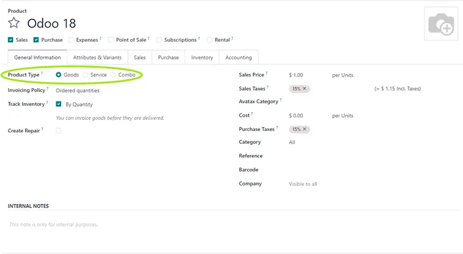Switch to the Inventory tab
The width and height of the screenshot is (463, 254).
(x=202, y=58)
